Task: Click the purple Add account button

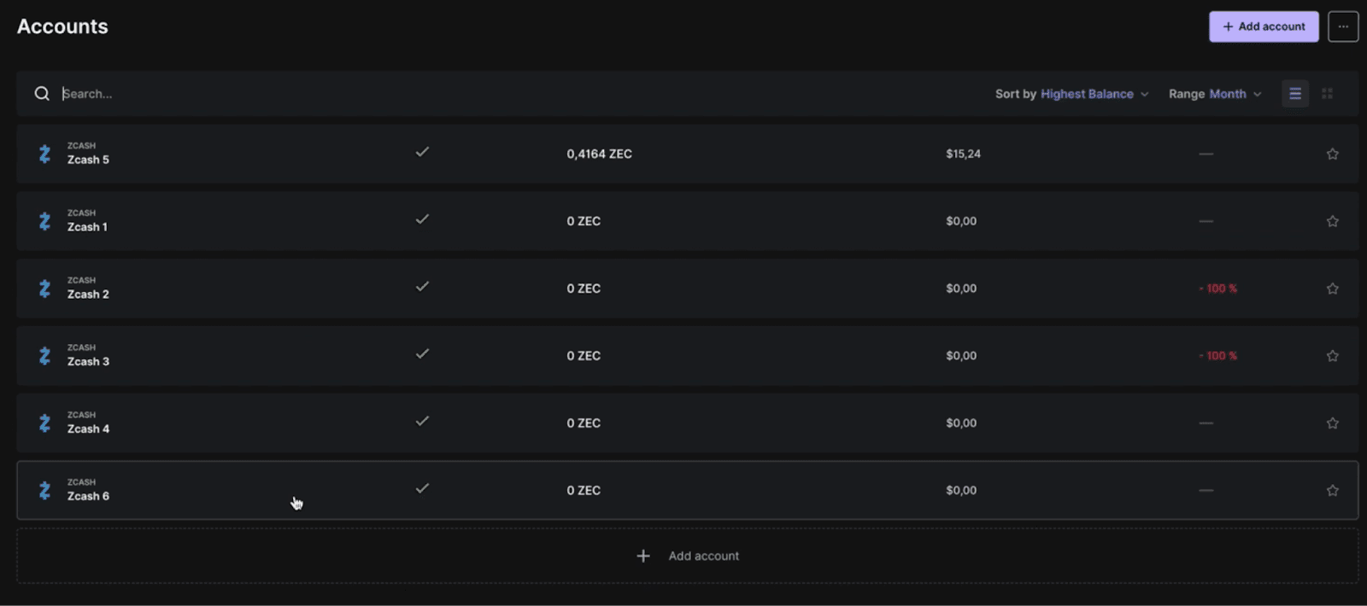Action: coord(1264,26)
